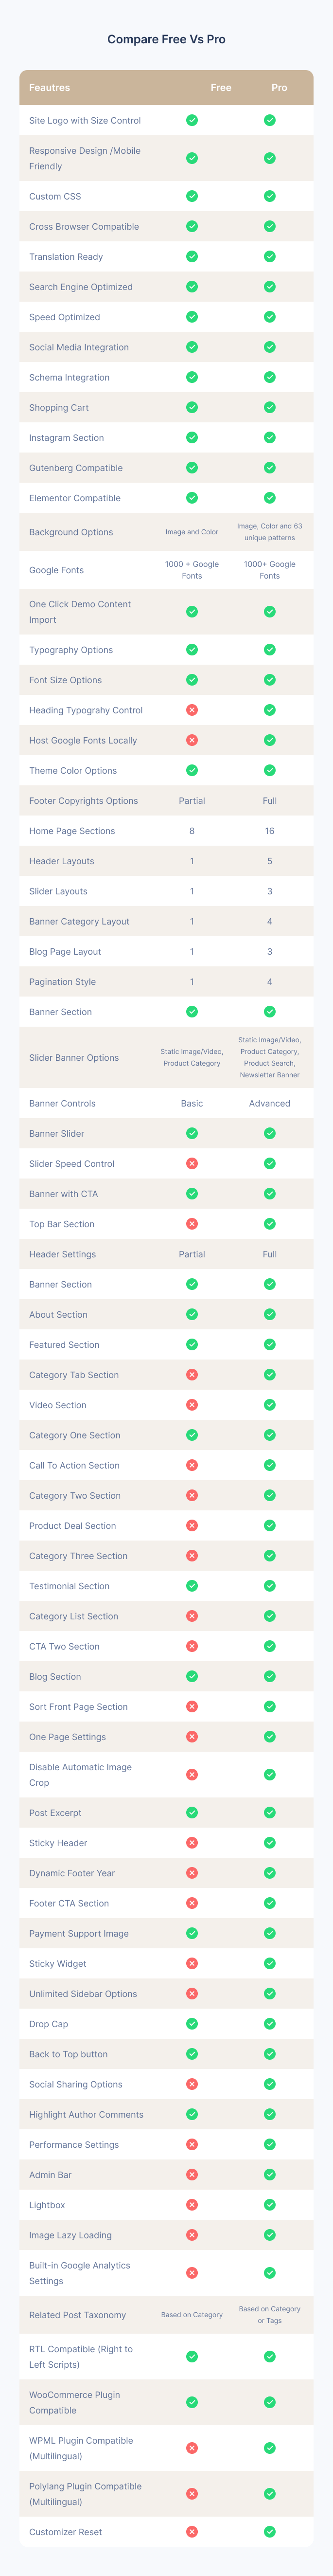This screenshot has width=333, height=2576.
Task: Click the red cross for Host Google Fonts Locally
Action: tap(192, 740)
